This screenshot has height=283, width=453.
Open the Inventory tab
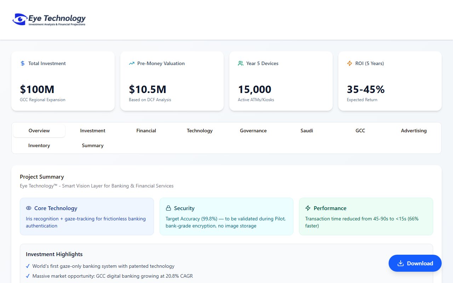coord(39,145)
